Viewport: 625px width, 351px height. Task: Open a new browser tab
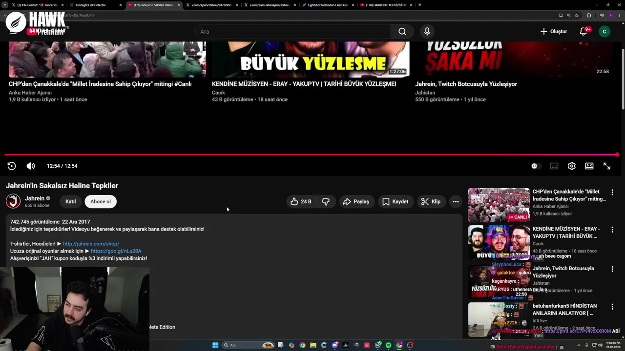(420, 5)
